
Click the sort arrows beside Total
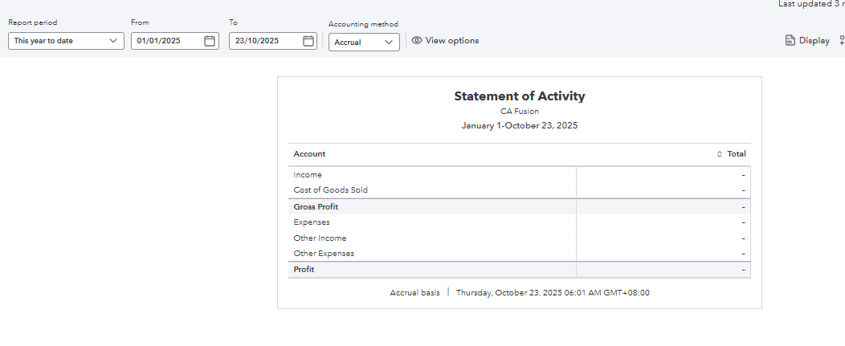[x=720, y=154]
